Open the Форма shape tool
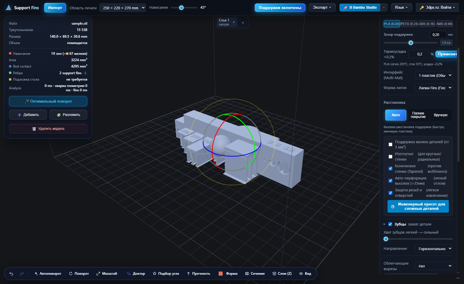Image resolution: width=464 pixels, height=284 pixels. pos(228,274)
